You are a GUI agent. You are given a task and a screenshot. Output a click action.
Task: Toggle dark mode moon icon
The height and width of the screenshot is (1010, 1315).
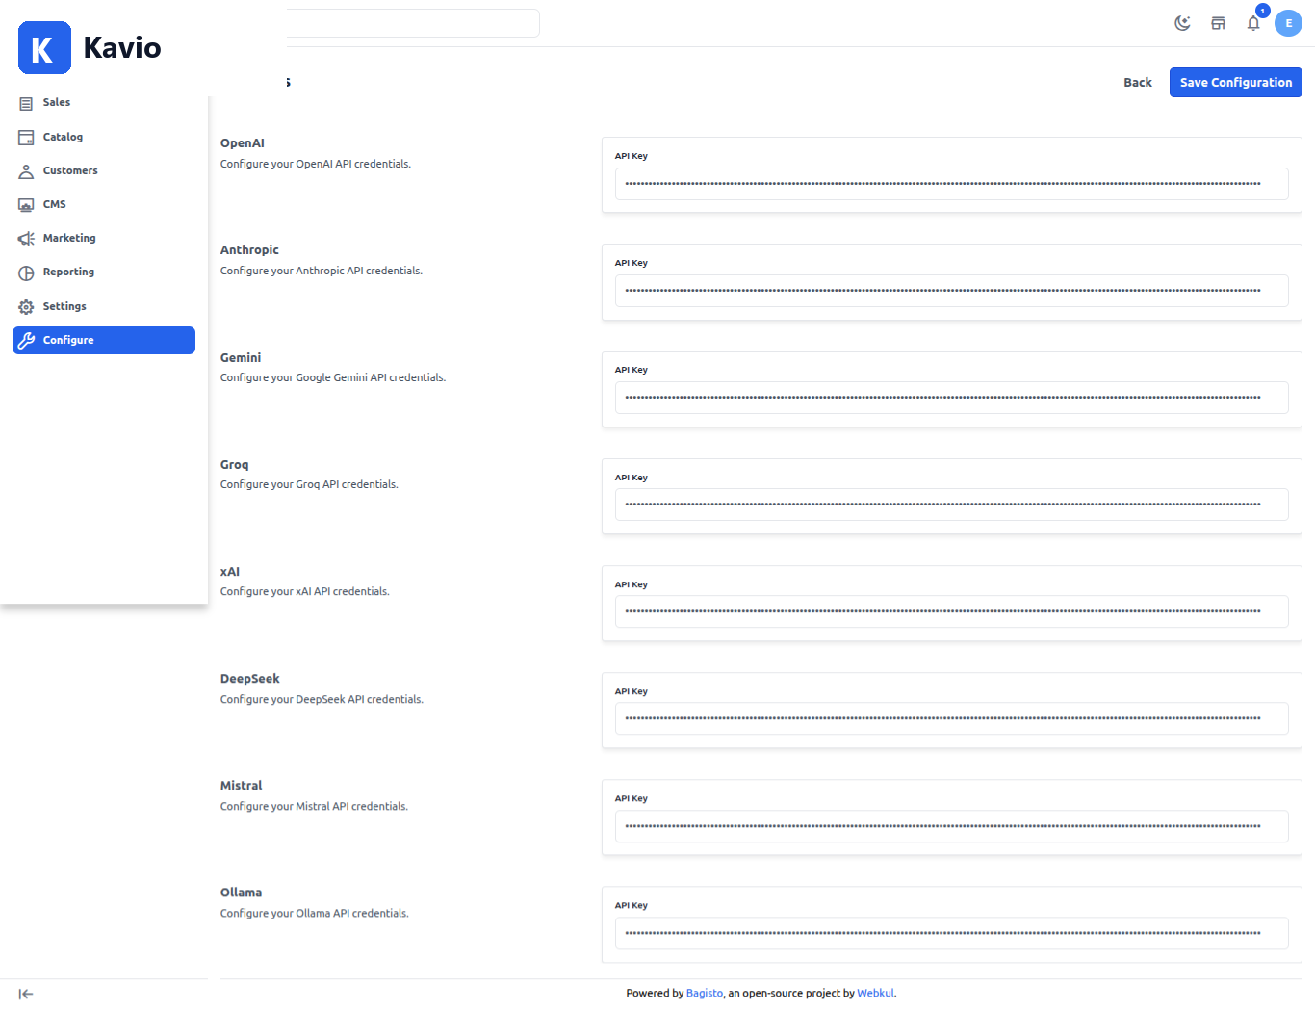[x=1183, y=23]
